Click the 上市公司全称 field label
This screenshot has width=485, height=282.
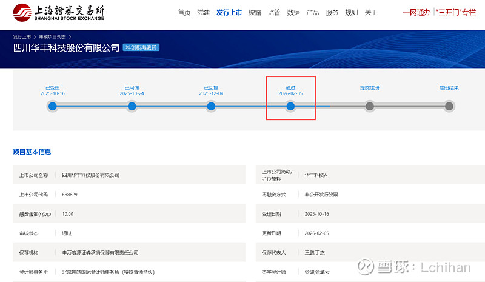[34, 175]
